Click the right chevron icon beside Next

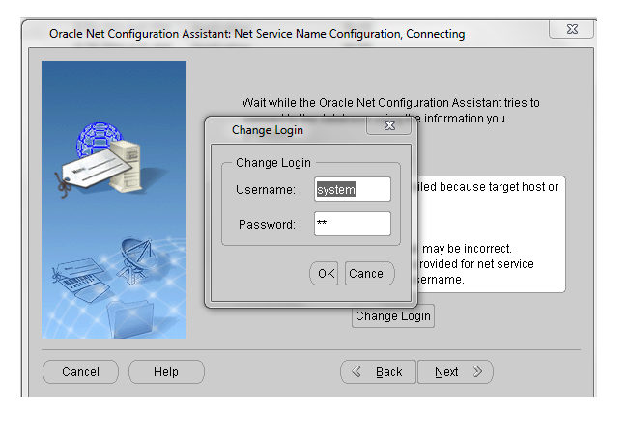[477, 371]
